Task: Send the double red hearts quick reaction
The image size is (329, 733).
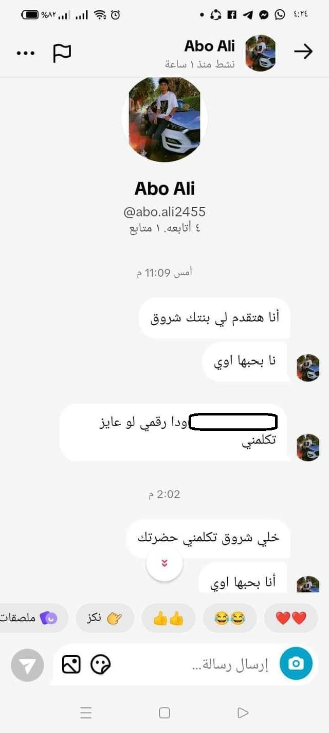Action: click(291, 618)
